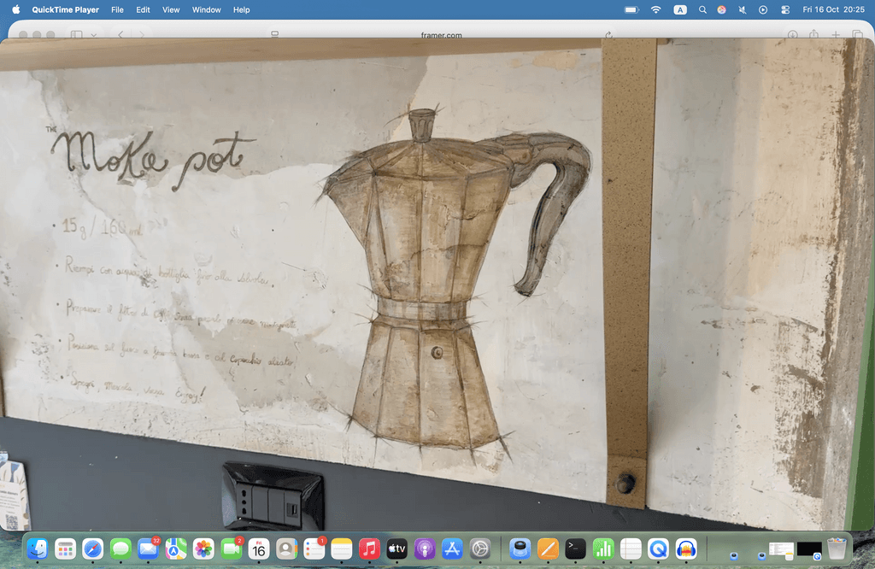This screenshot has height=569, width=875.
Task: Open Mail with the unread badge
Action: pos(149,548)
